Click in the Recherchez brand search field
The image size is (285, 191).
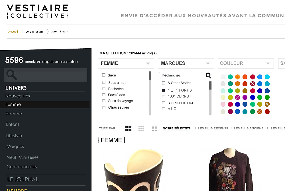[180, 75]
